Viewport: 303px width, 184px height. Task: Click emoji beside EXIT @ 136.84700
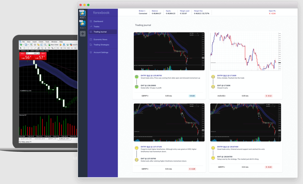213,158
